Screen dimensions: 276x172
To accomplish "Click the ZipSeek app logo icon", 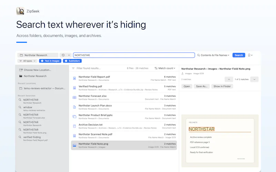I will (x=20, y=11).
